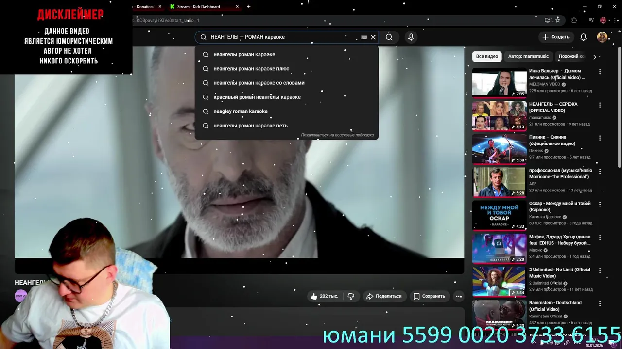
Task: Open Калинка Караоке channel link
Action: click(x=545, y=217)
